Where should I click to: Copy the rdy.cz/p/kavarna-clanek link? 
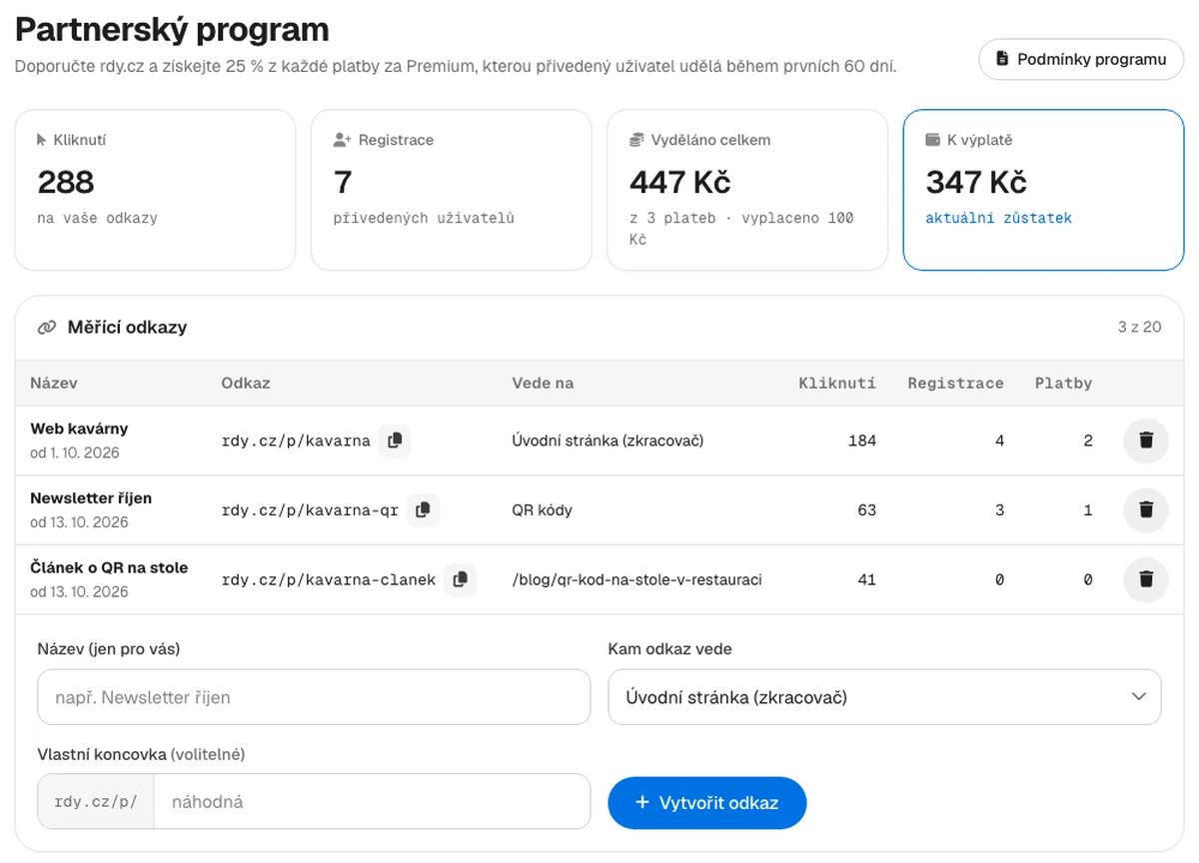(x=460, y=579)
